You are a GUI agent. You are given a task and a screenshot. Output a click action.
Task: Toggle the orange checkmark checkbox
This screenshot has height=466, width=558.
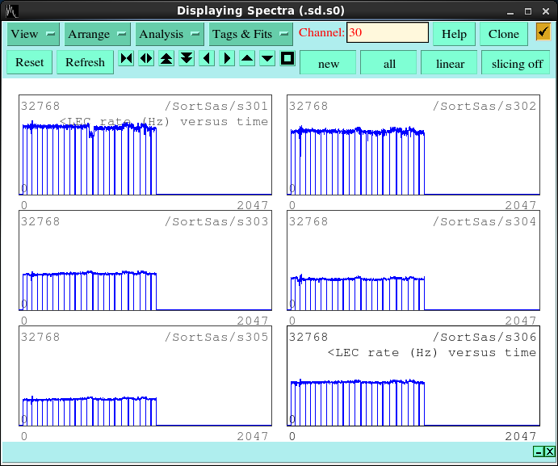pos(543,32)
